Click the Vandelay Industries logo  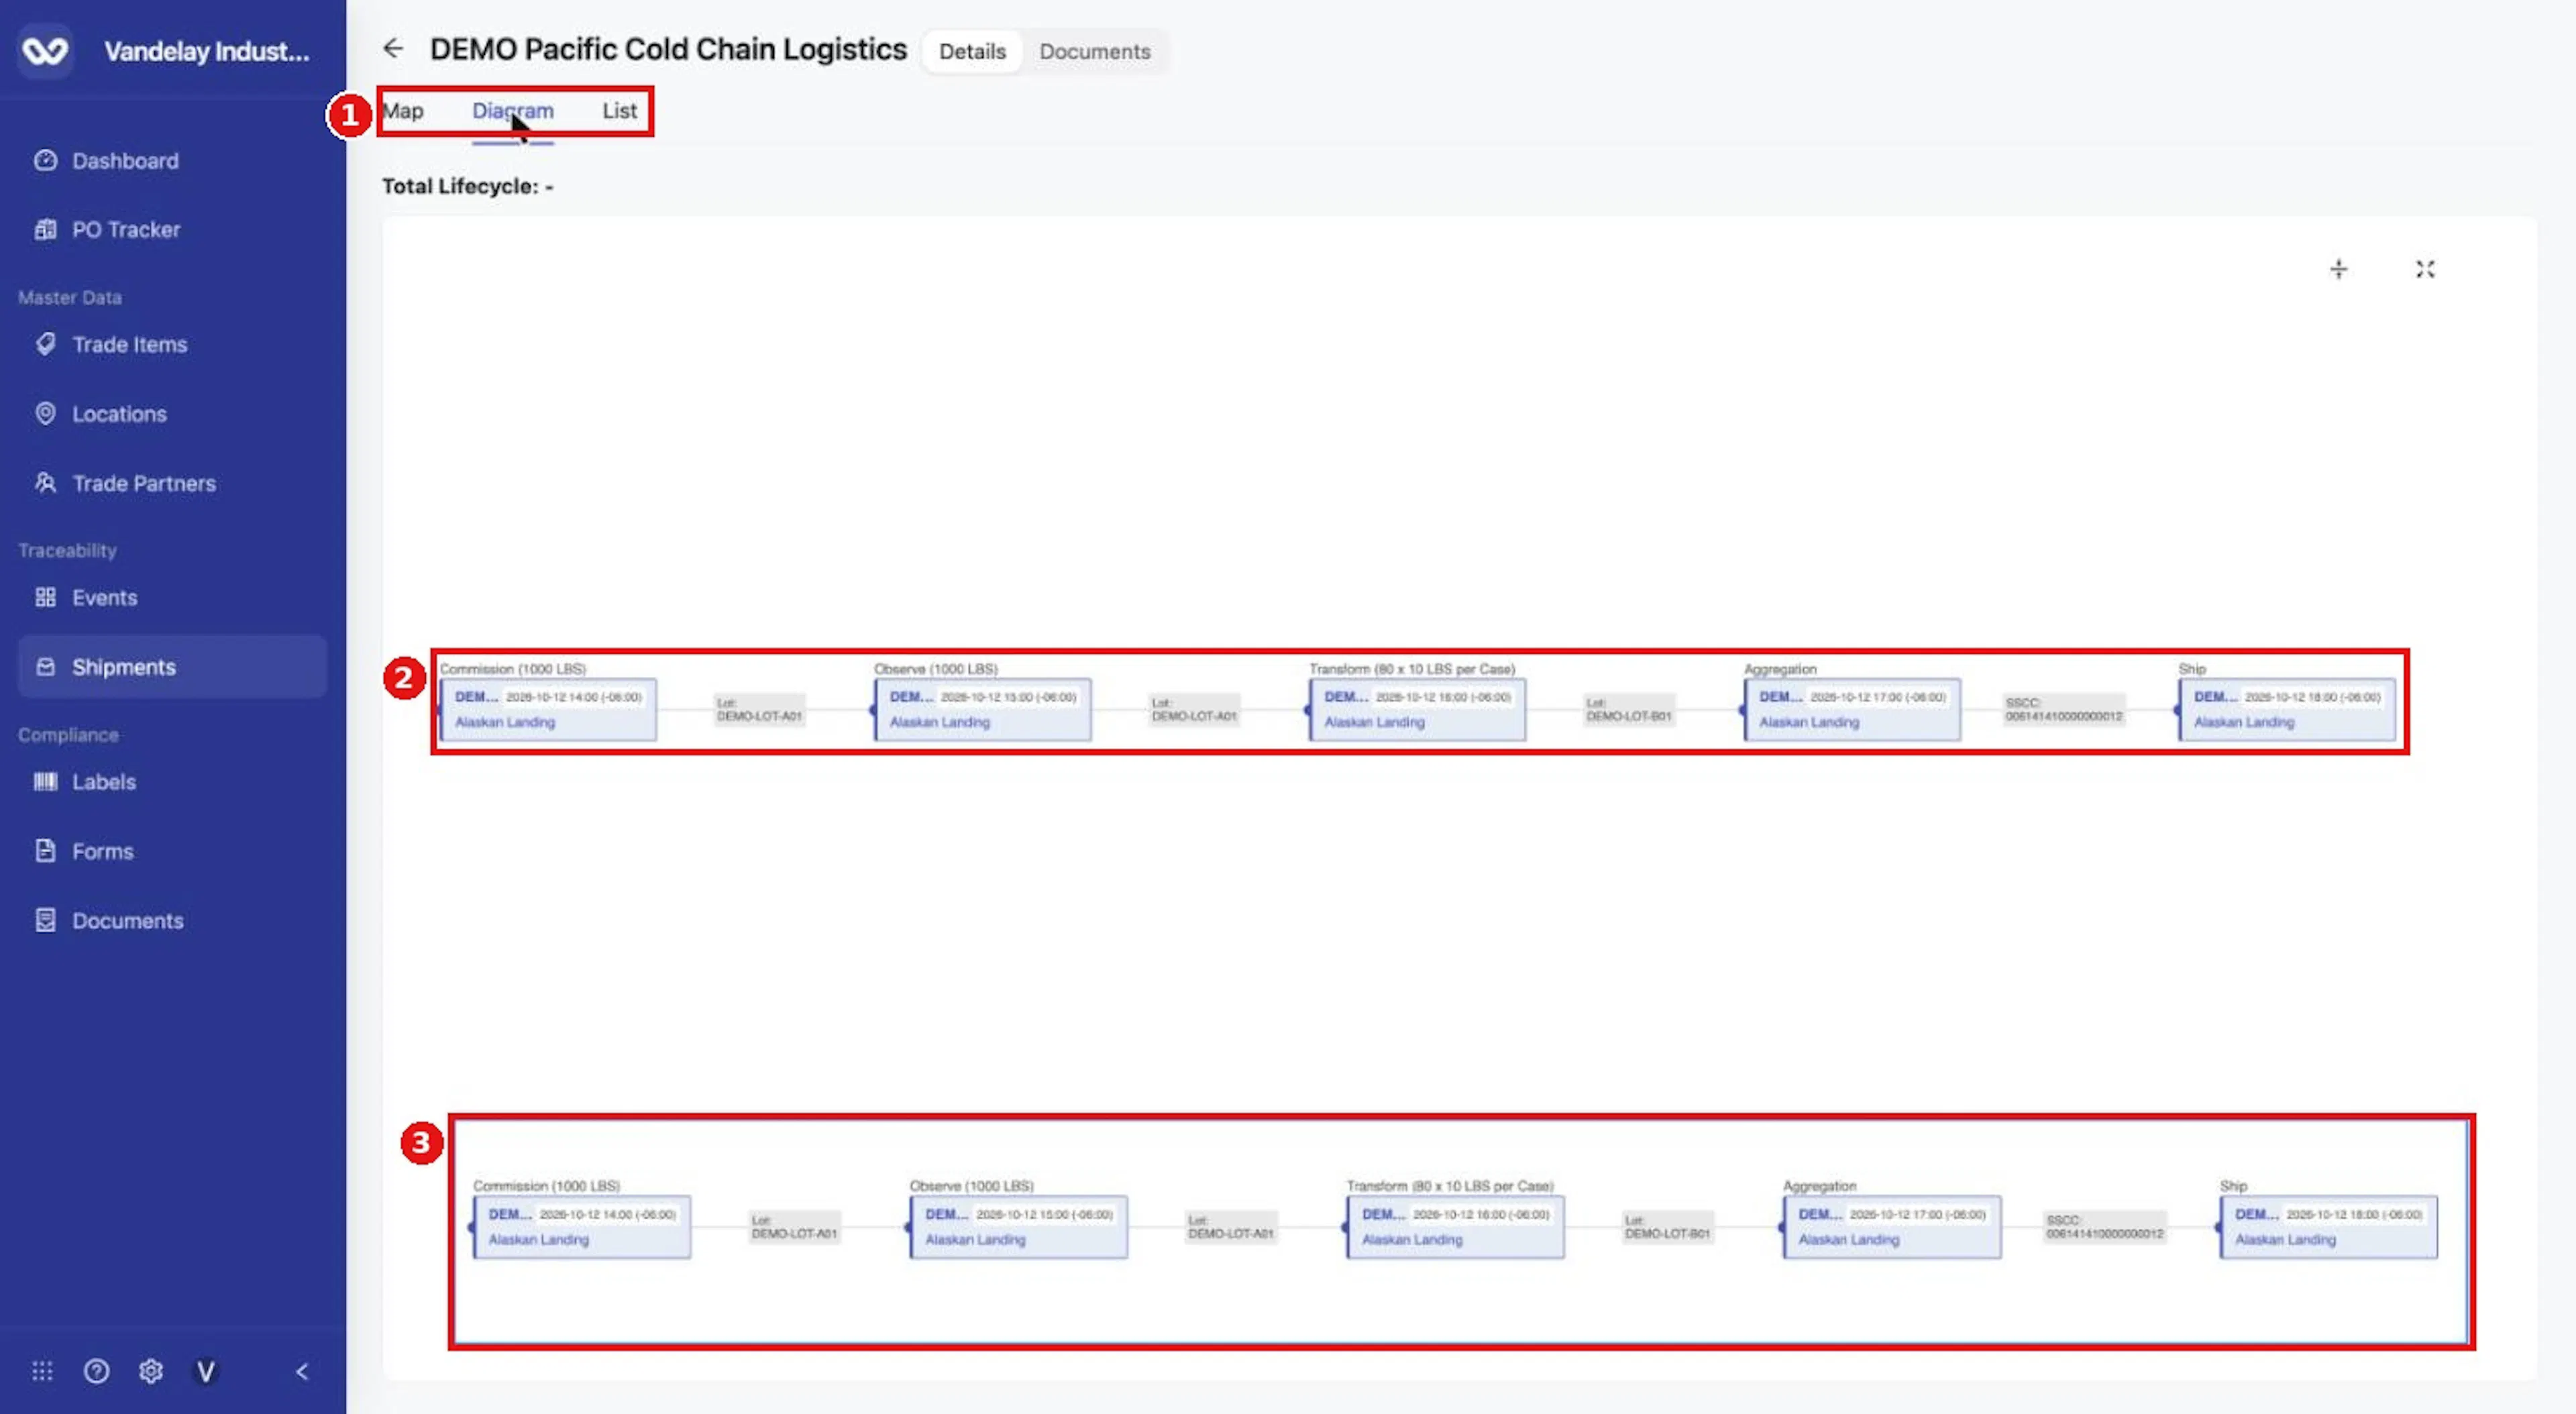pyautogui.click(x=46, y=50)
